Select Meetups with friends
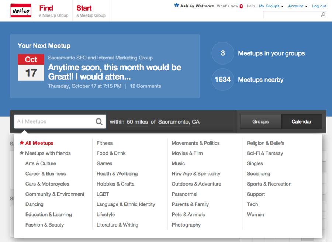 (x=48, y=153)
